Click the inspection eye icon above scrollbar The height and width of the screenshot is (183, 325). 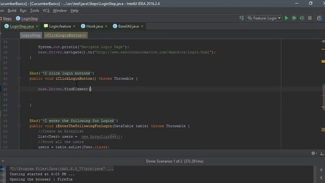(x=323, y=41)
